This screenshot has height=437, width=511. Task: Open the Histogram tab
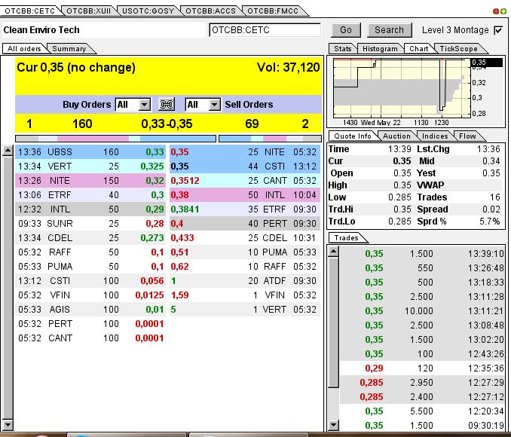tap(380, 49)
